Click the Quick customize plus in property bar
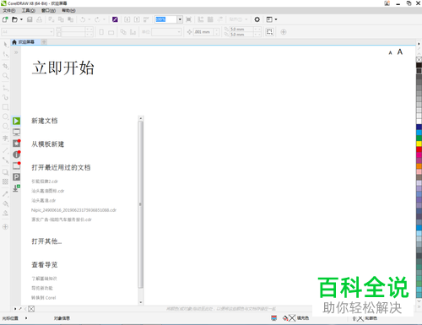Image resolution: width=422 pixels, height=325 pixels. pyautogui.click(x=284, y=32)
